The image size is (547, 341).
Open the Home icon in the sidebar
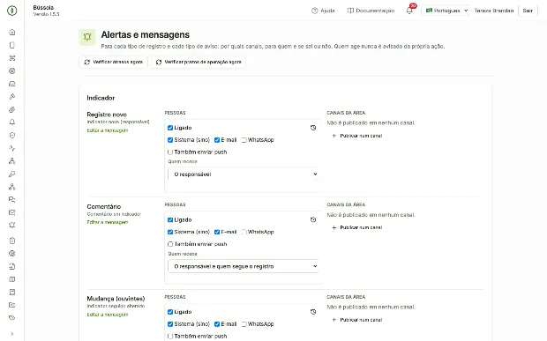11,33
